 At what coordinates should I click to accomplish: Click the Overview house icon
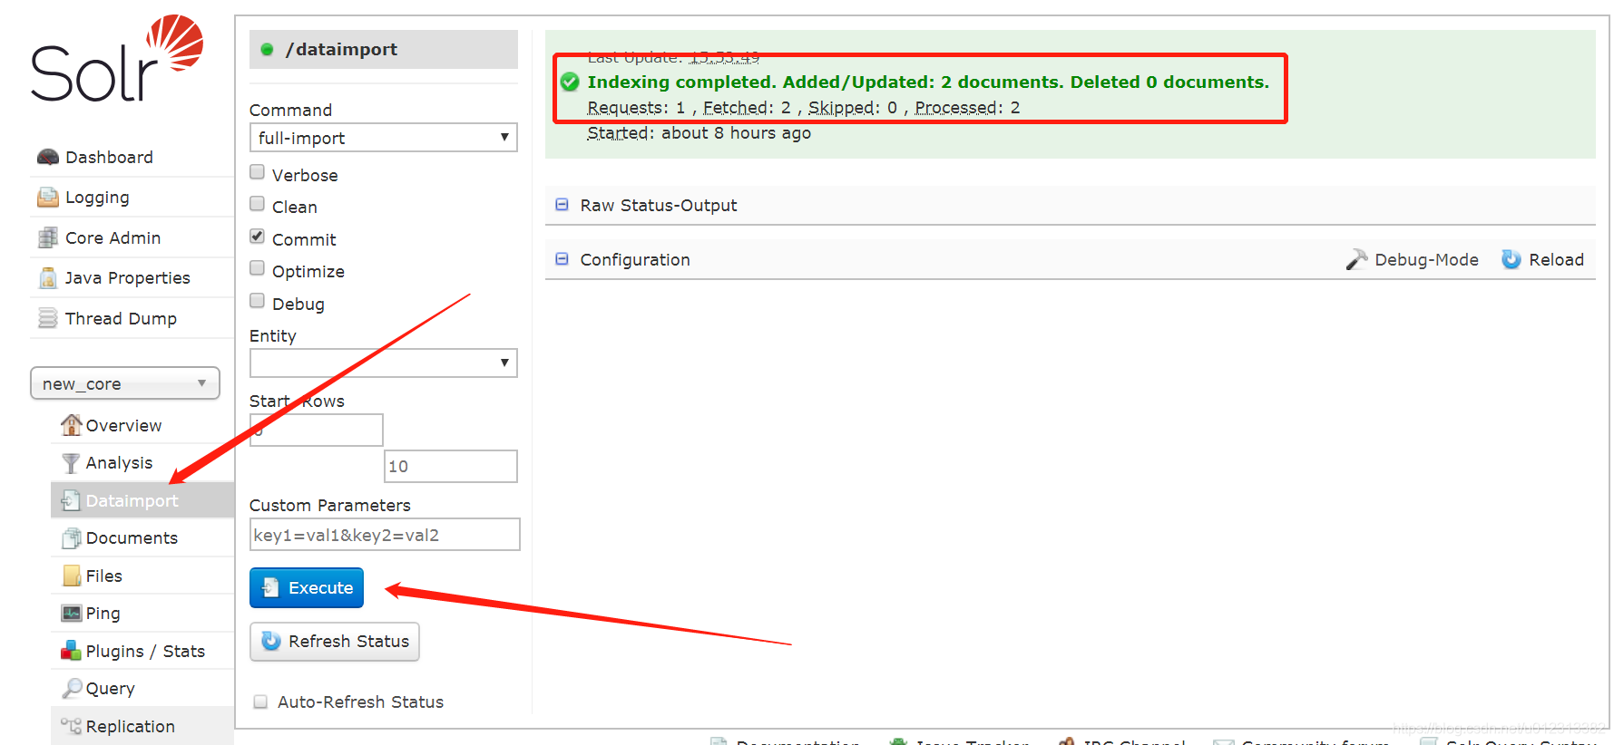tap(71, 425)
